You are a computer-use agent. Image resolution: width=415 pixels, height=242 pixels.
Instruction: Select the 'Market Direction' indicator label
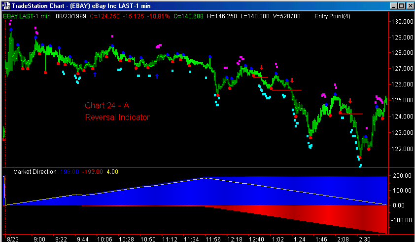point(35,172)
